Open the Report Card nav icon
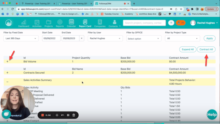This screenshot has height=124, width=220. [85, 23]
